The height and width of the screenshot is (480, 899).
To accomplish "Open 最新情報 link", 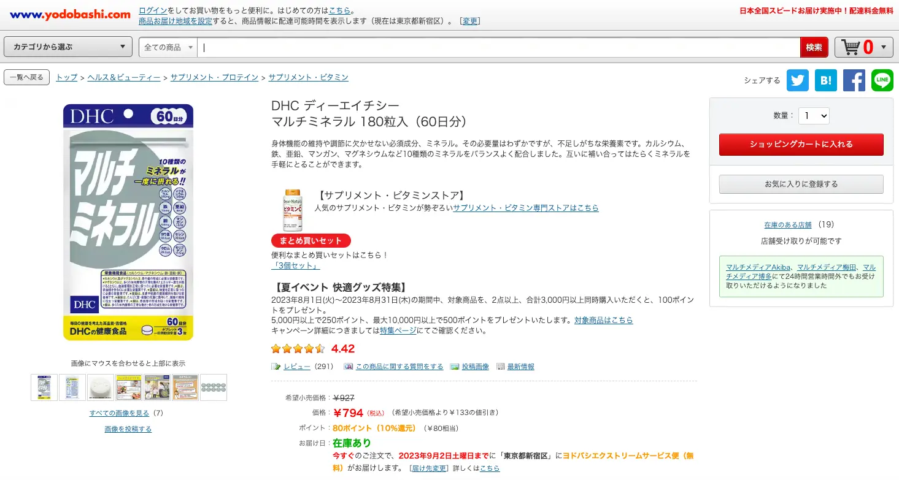I will tap(520, 367).
